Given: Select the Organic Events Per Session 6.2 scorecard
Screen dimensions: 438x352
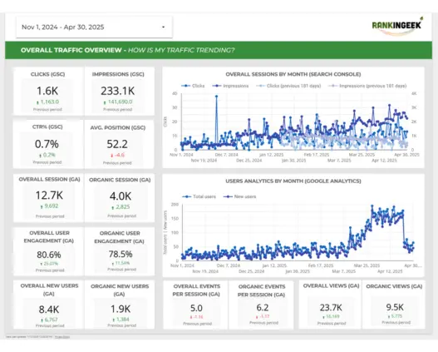Looking at the screenshot, I should (x=261, y=305).
